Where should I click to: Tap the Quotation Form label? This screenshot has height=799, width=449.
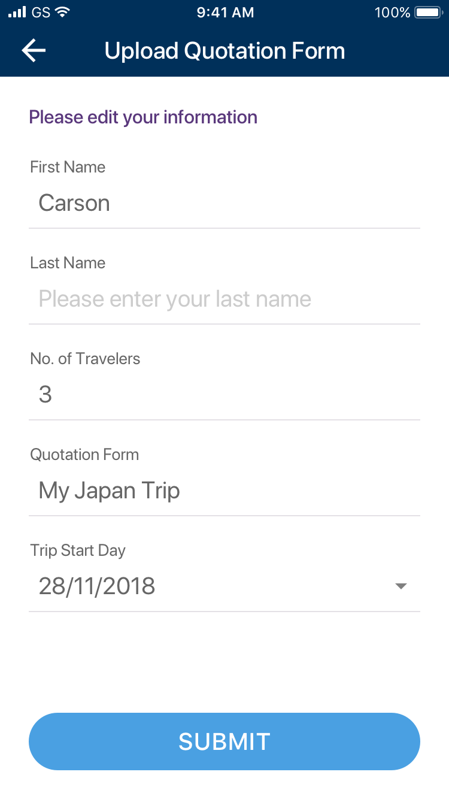click(x=84, y=455)
